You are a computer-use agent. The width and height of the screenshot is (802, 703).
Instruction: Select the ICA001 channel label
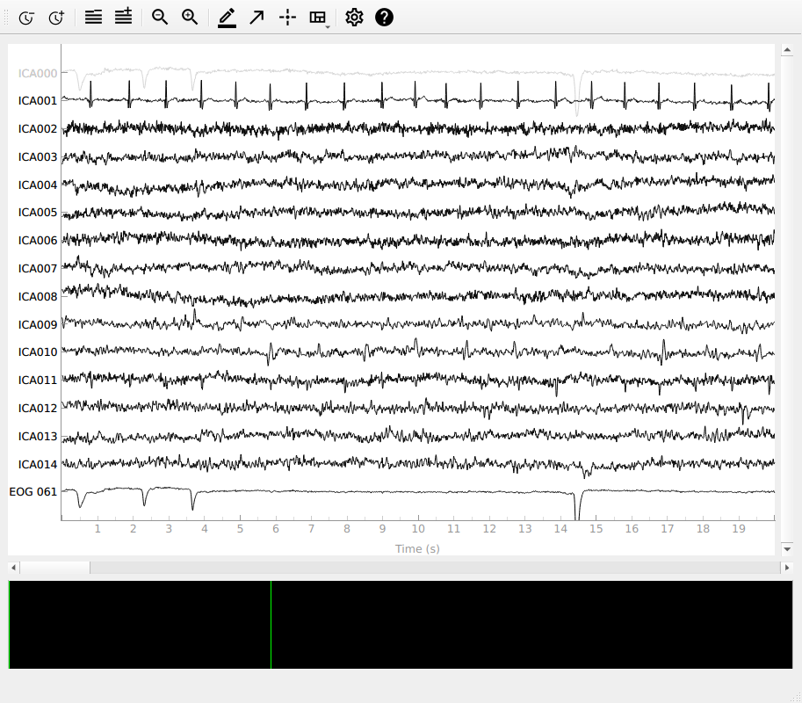[x=38, y=101]
